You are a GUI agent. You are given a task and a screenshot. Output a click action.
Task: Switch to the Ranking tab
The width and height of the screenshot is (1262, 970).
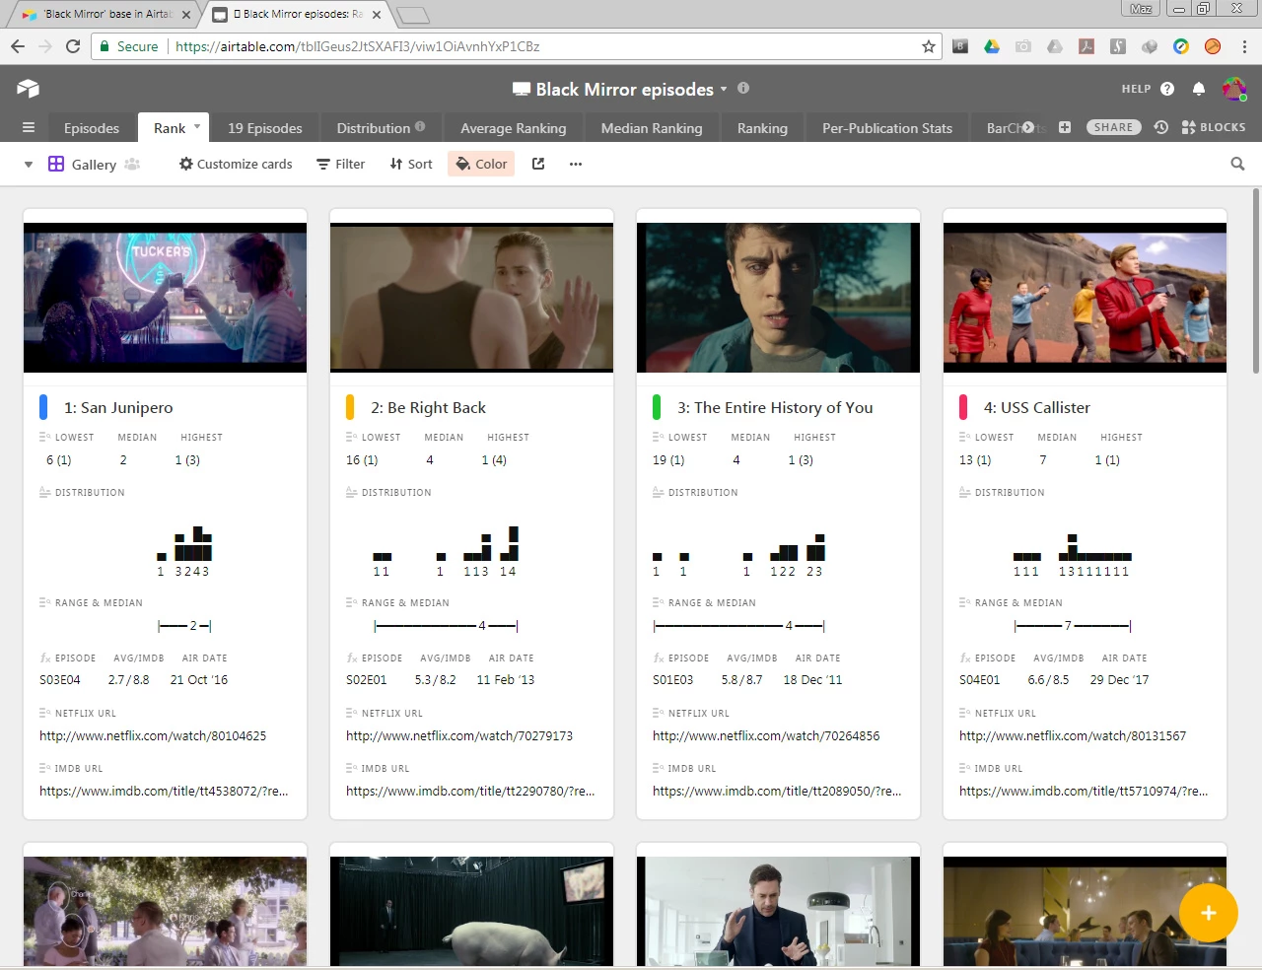pos(762,128)
